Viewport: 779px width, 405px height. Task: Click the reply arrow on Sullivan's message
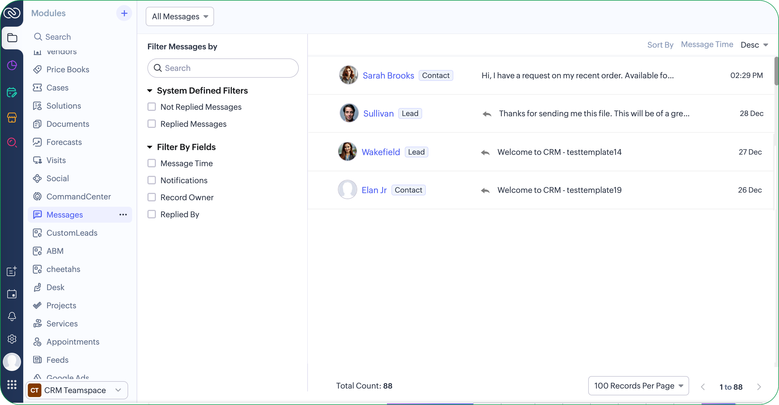coord(487,114)
